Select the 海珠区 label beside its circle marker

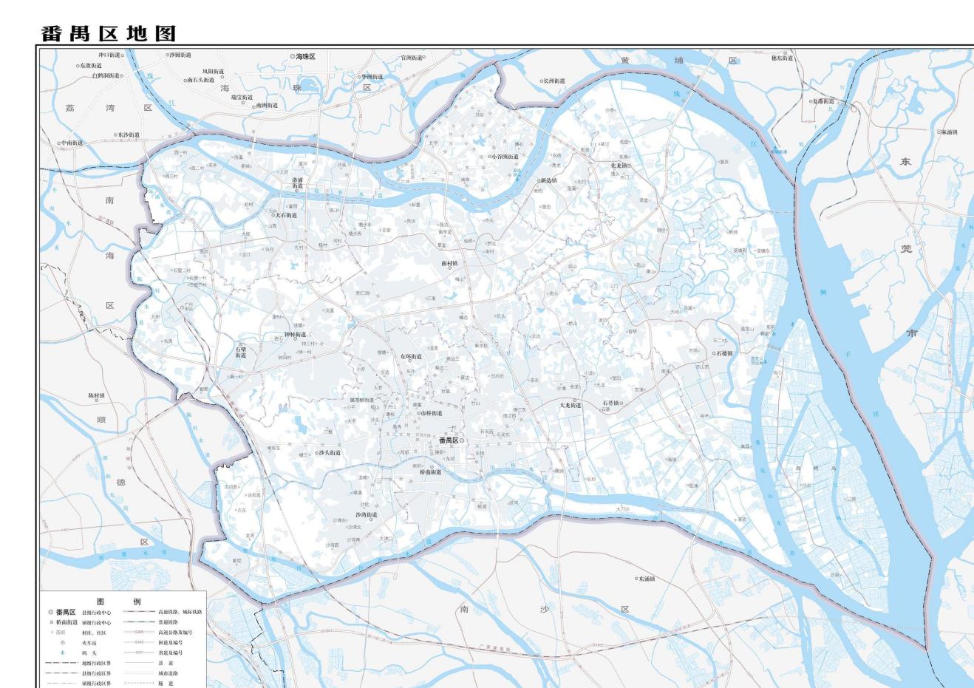point(306,56)
